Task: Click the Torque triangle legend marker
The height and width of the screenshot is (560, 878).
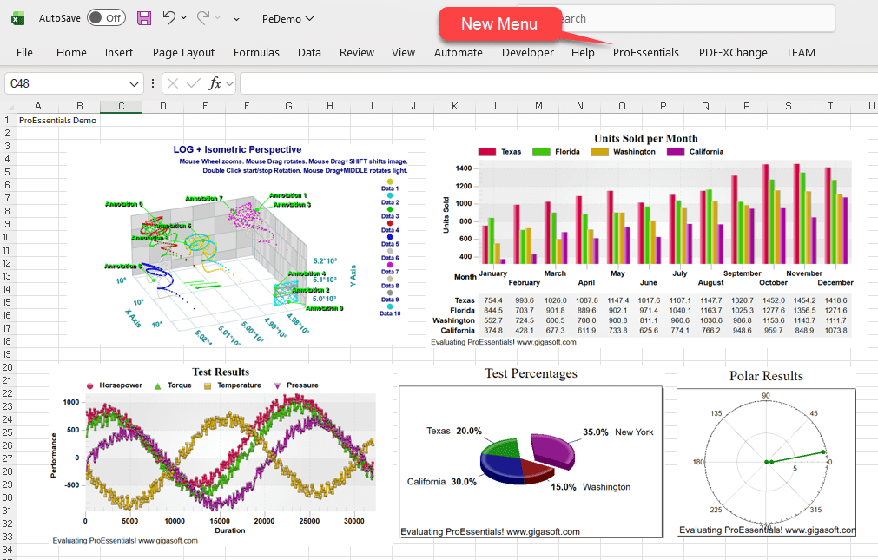Action: coord(157,385)
